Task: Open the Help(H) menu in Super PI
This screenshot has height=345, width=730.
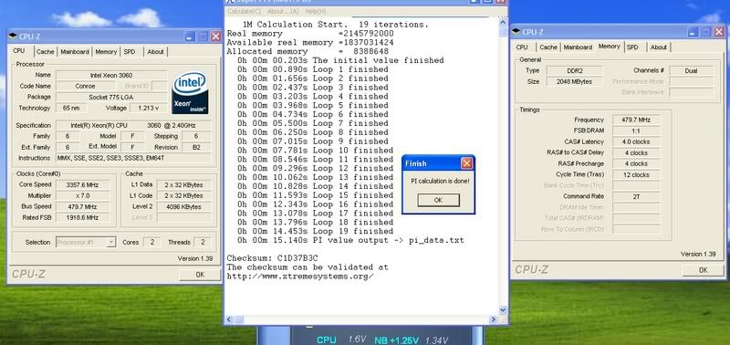Action: tap(315, 11)
